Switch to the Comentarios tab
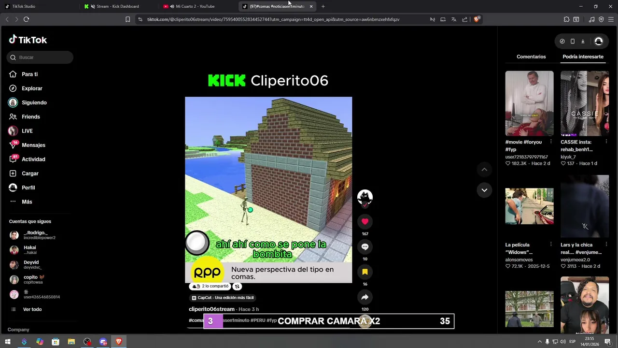Image resolution: width=618 pixels, height=348 pixels. click(x=531, y=57)
